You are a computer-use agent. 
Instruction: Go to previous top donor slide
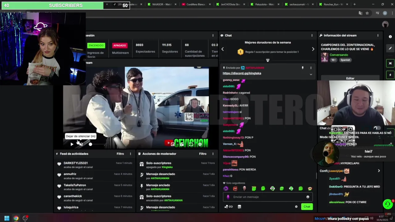tap(222, 49)
